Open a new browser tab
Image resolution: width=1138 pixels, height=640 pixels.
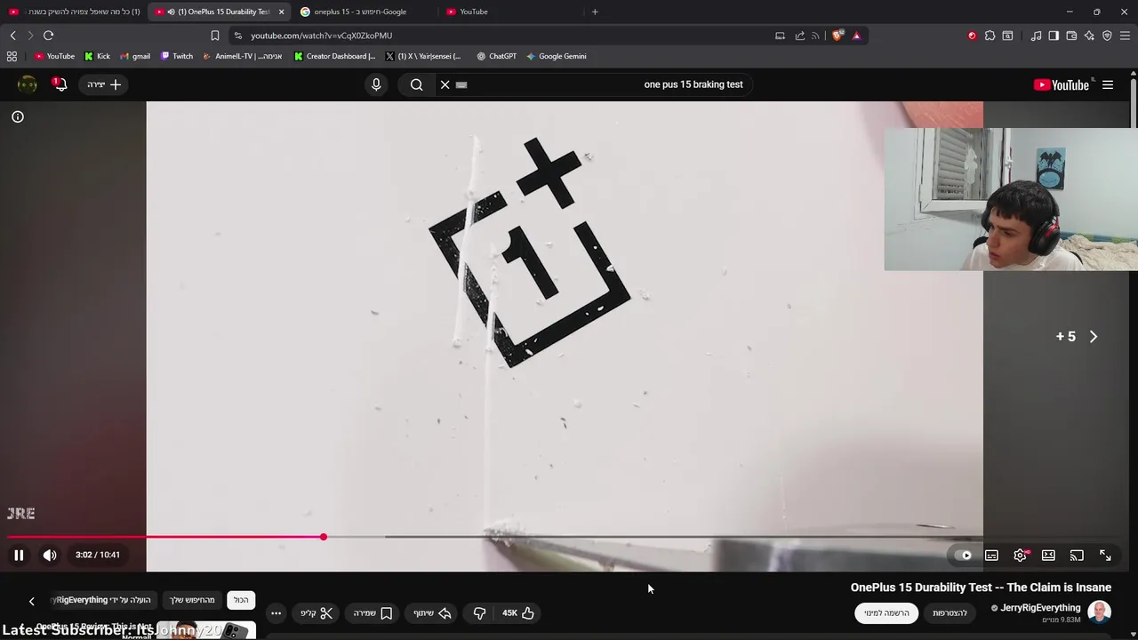[x=595, y=12]
